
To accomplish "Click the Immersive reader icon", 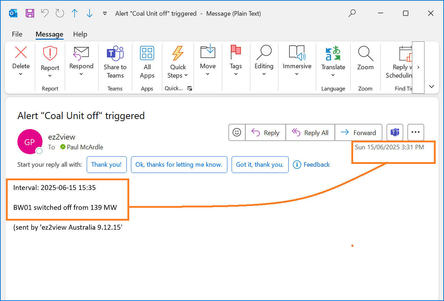I will pyautogui.click(x=297, y=52).
